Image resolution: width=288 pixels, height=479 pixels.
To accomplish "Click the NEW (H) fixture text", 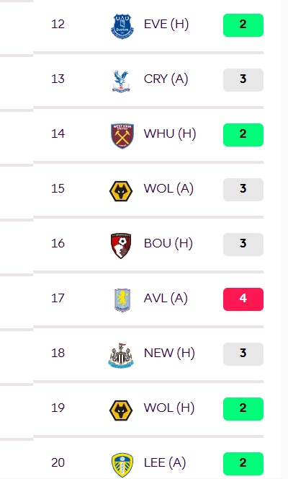I will (x=169, y=353).
